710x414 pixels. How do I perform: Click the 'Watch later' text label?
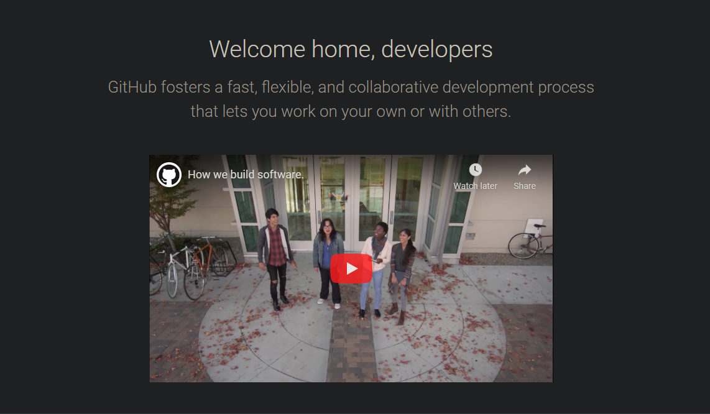[x=475, y=186]
